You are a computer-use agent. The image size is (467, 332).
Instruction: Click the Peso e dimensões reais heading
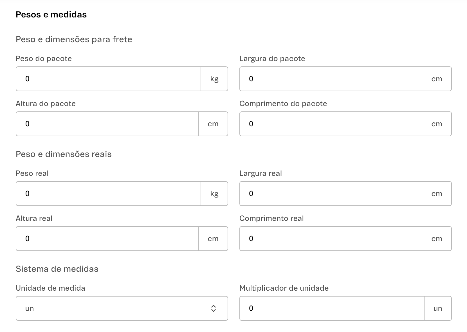64,154
